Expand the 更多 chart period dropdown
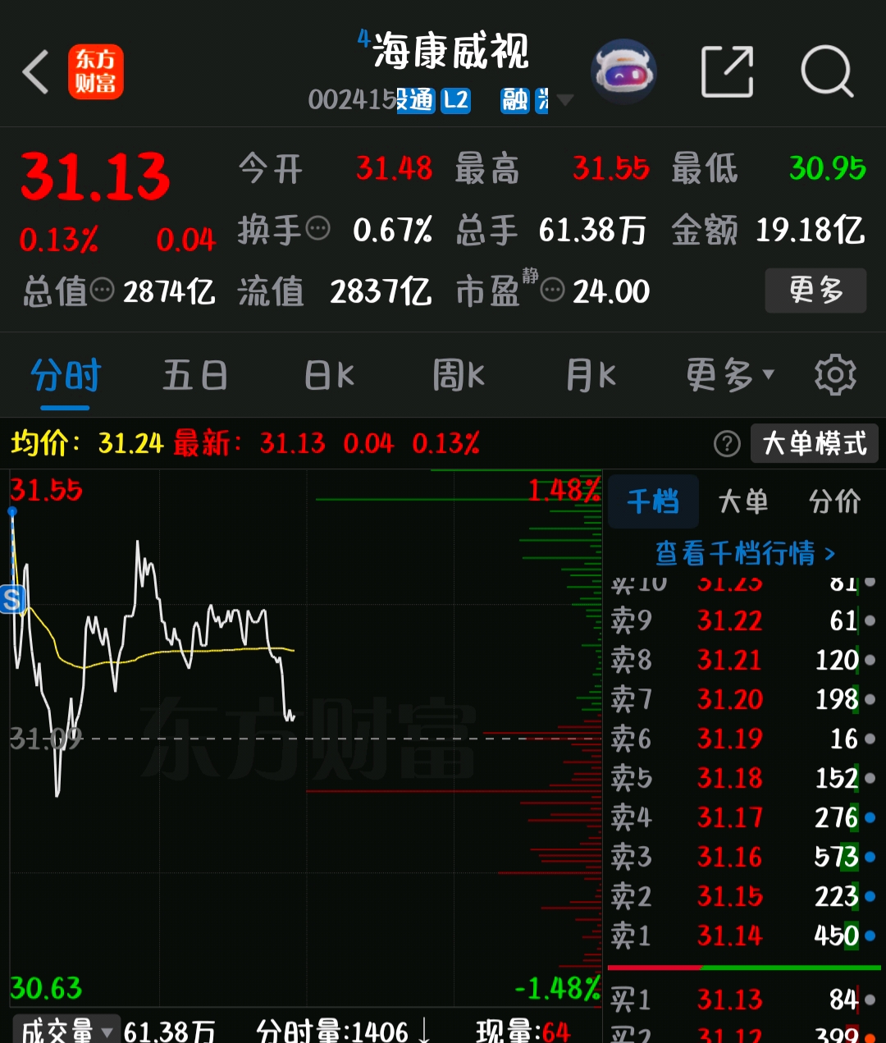The image size is (886, 1043). (x=730, y=375)
